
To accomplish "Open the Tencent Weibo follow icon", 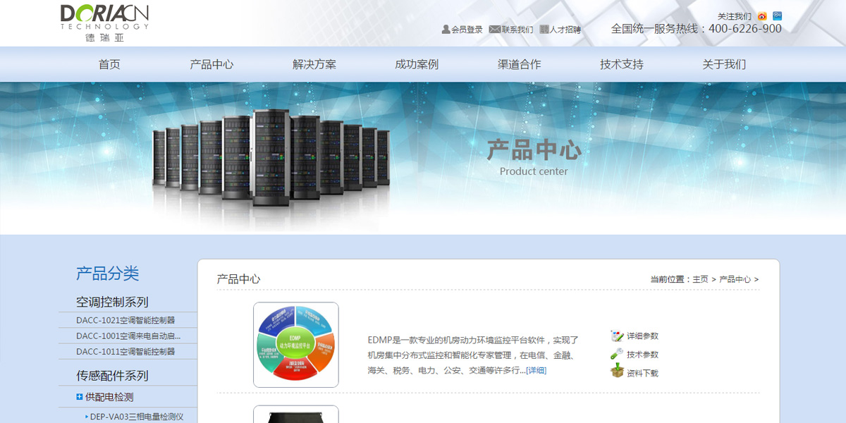I will pos(777,16).
